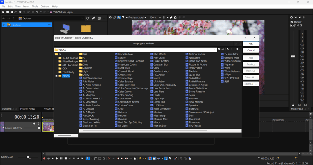Viewport: 313px width, 165px height.
Task: Toggle loop playback in transport bar
Action: click(x=49, y=158)
